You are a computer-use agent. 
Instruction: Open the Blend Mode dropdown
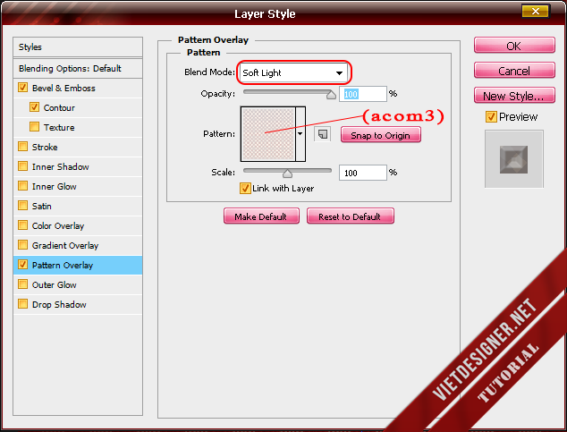[293, 72]
